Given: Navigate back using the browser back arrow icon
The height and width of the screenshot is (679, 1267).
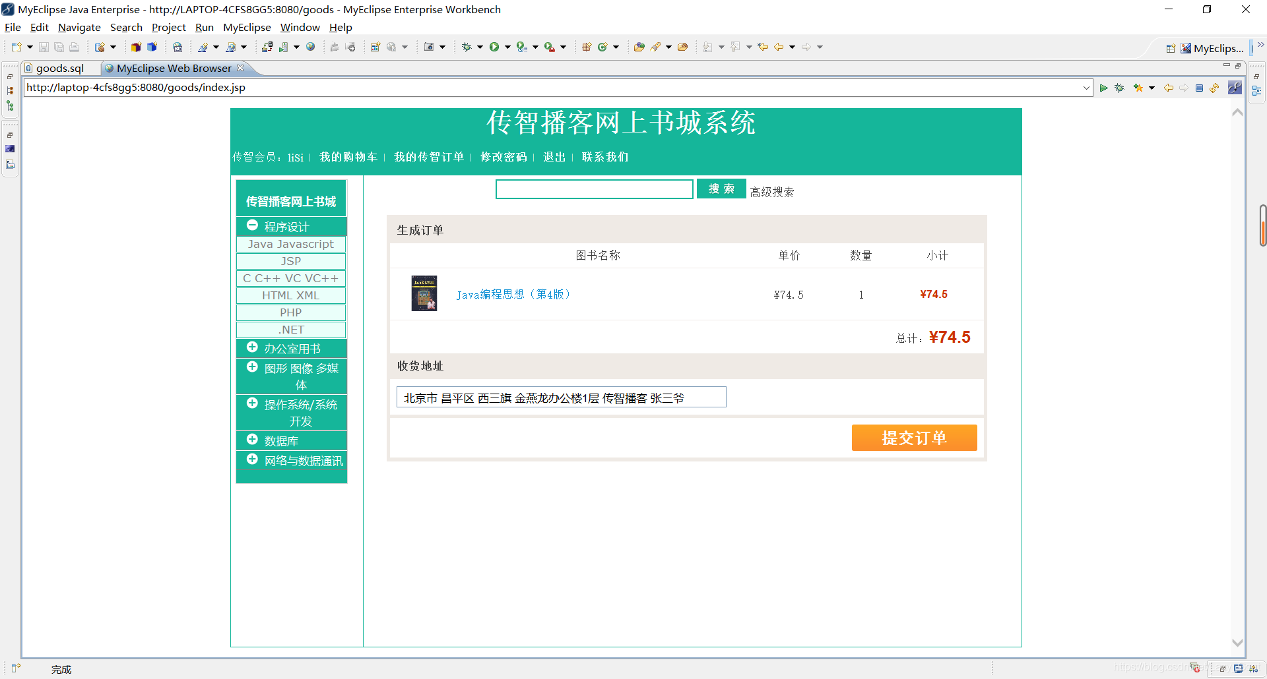Looking at the screenshot, I should pos(1169,88).
